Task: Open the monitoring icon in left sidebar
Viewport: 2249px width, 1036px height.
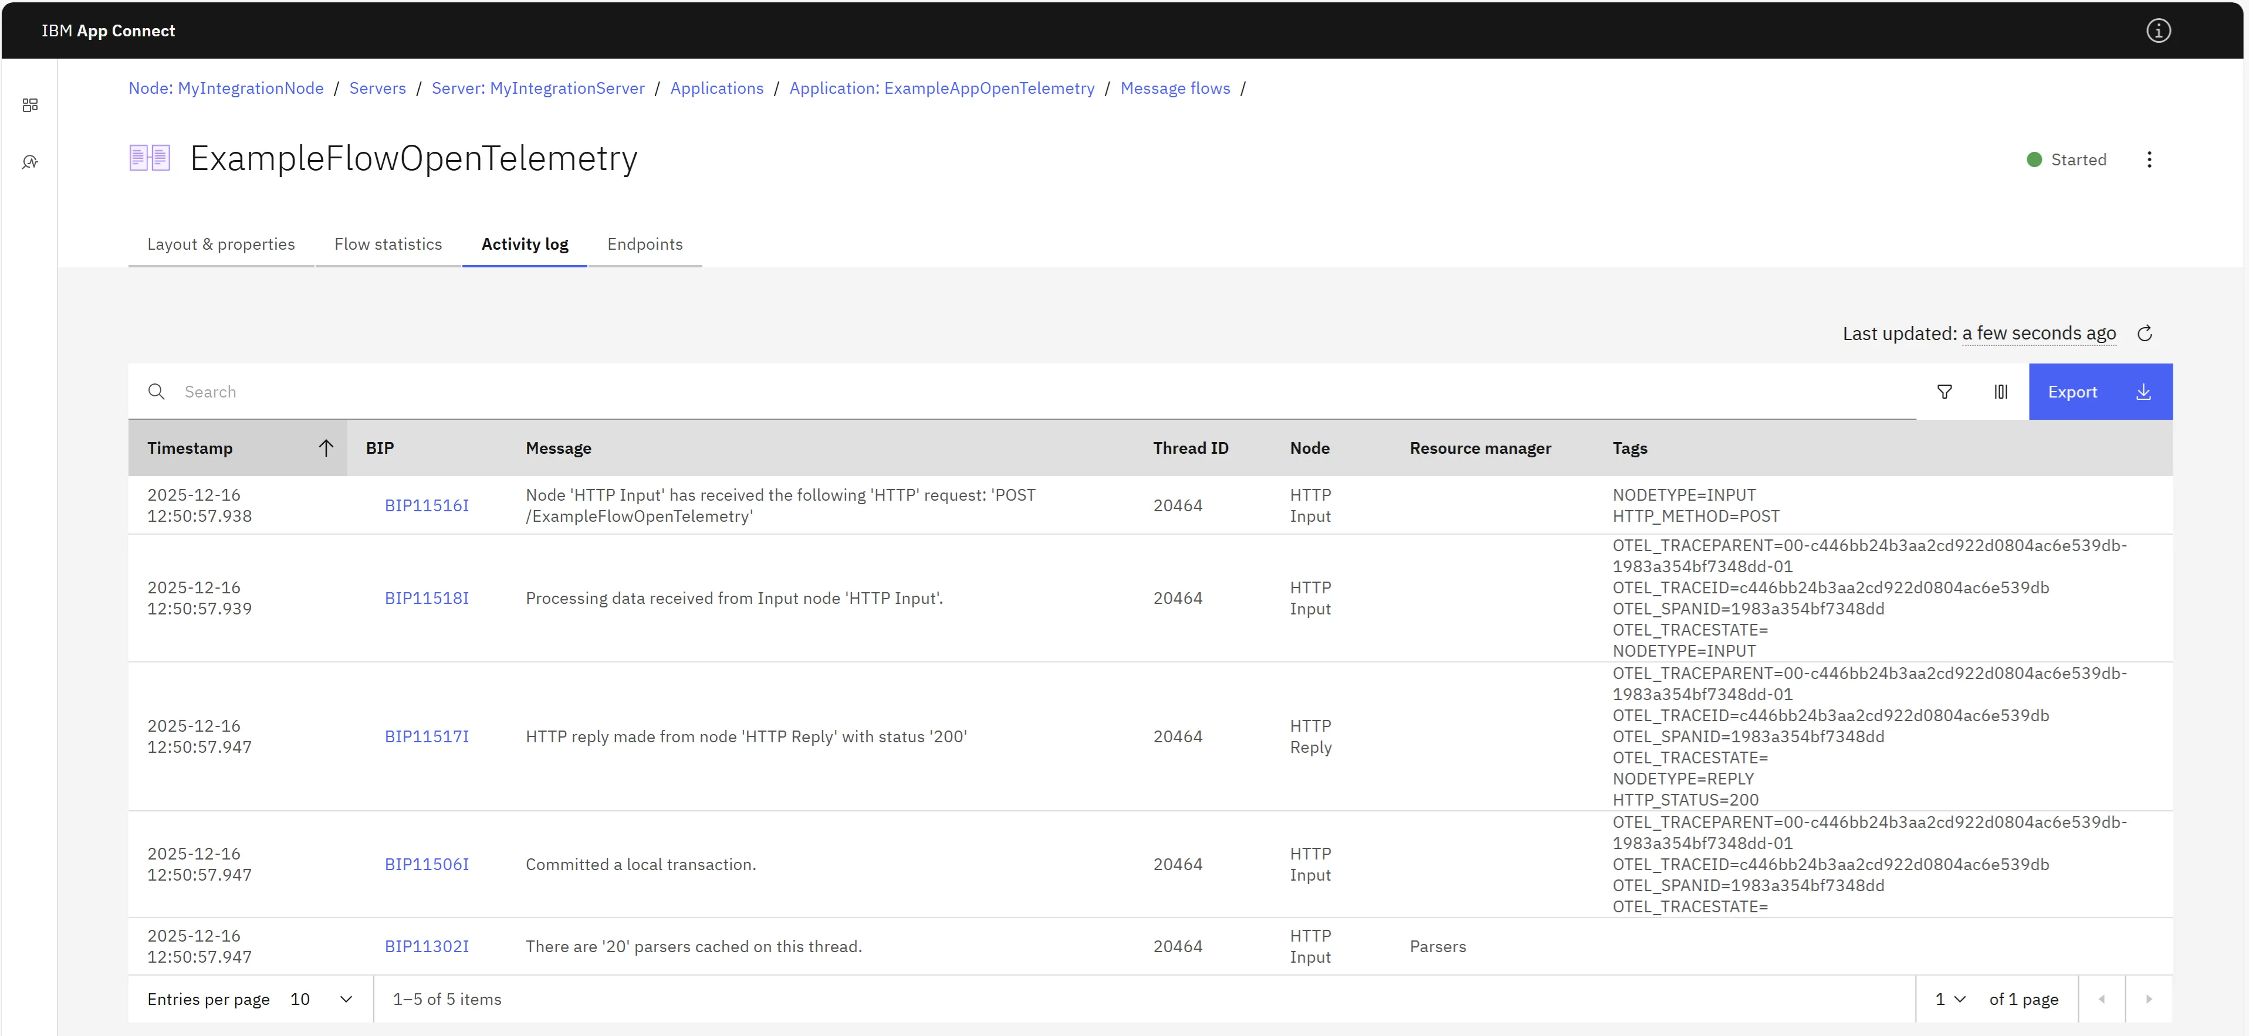Action: click(x=30, y=162)
